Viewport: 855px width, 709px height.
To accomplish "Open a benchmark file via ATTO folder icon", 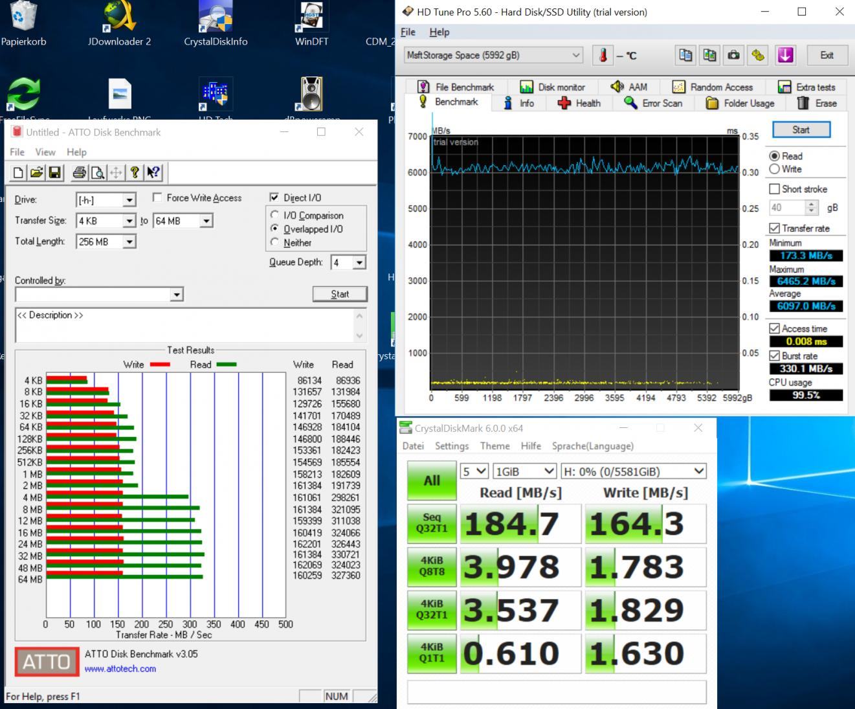I will [37, 172].
